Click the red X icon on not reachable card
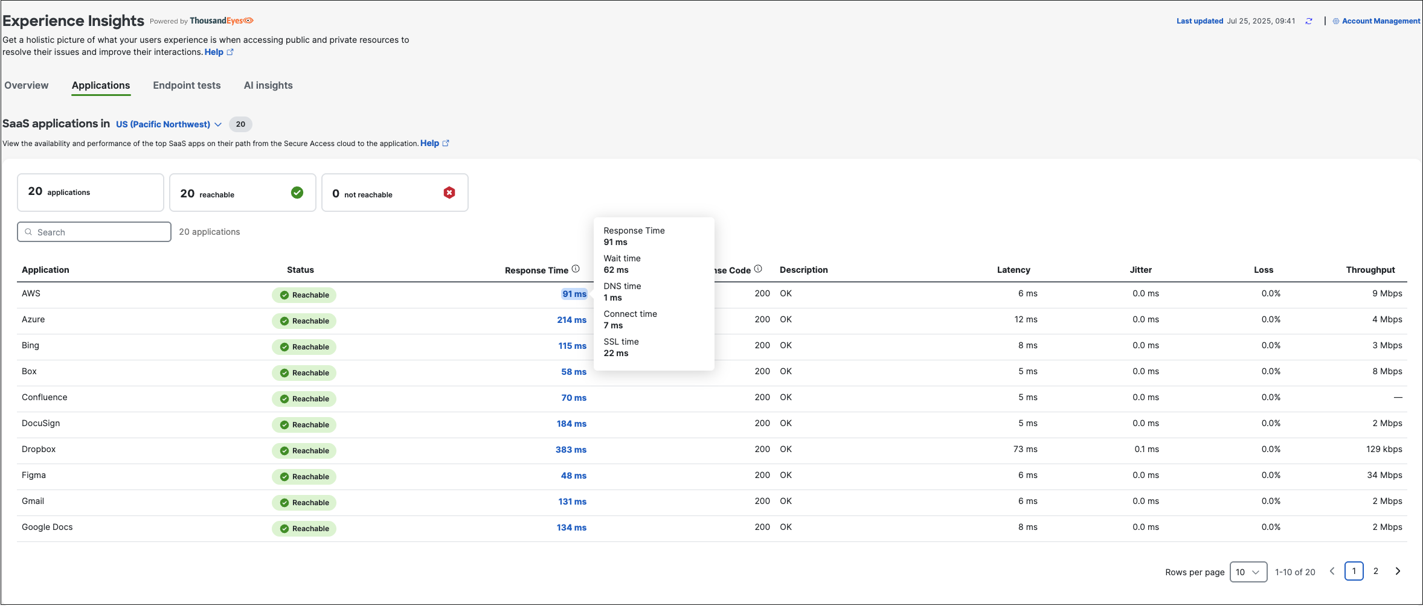This screenshot has width=1423, height=606. (449, 193)
